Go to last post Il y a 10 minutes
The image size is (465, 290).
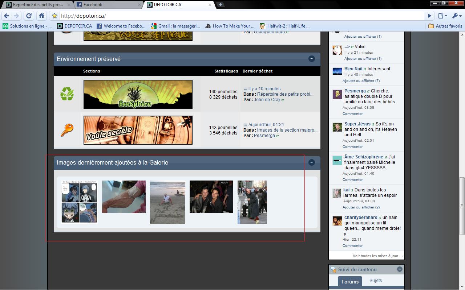pyautogui.click(x=264, y=89)
